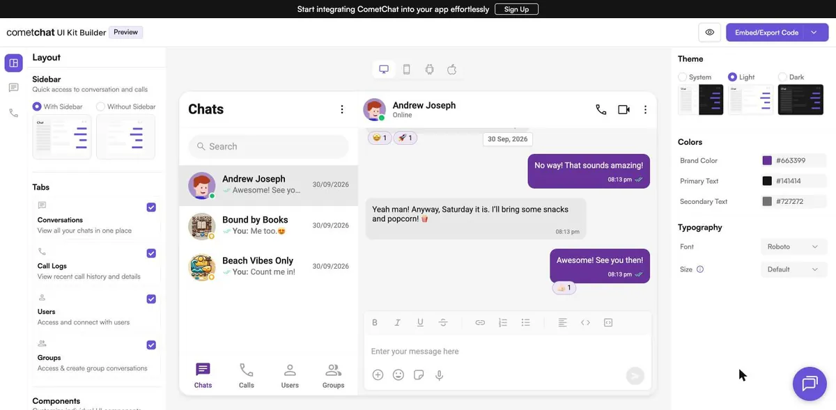
Task: Click the Search chats field
Action: tap(268, 146)
